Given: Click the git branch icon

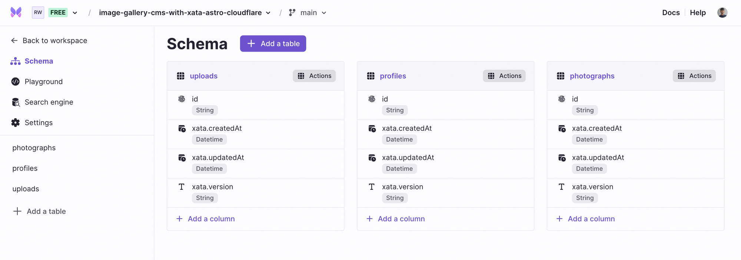Looking at the screenshot, I should 292,13.
